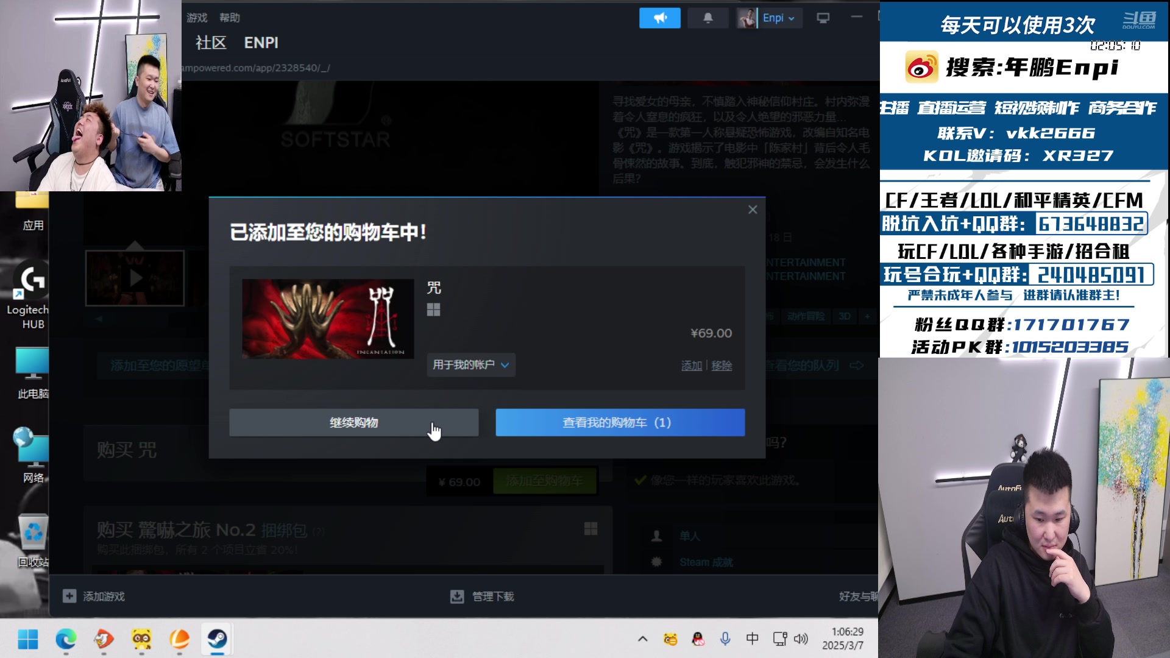Expand hidden system tray icons chevron

(x=642, y=639)
